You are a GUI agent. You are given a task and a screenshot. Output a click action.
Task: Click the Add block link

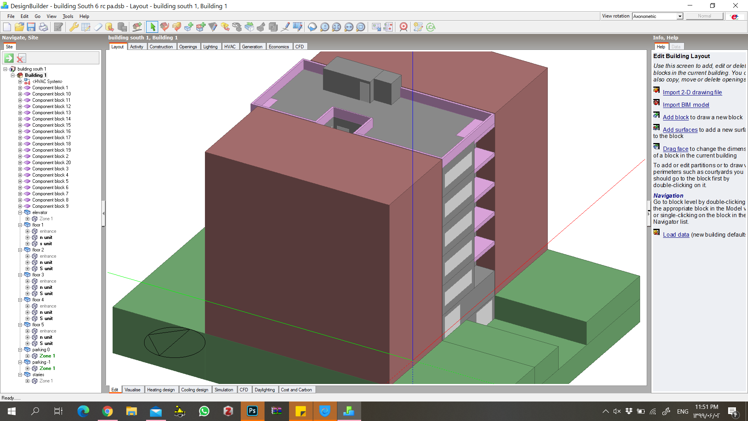pos(676,117)
